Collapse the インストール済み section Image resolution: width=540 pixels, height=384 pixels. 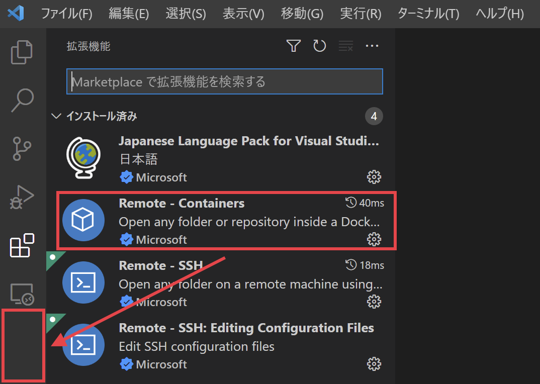(56, 116)
